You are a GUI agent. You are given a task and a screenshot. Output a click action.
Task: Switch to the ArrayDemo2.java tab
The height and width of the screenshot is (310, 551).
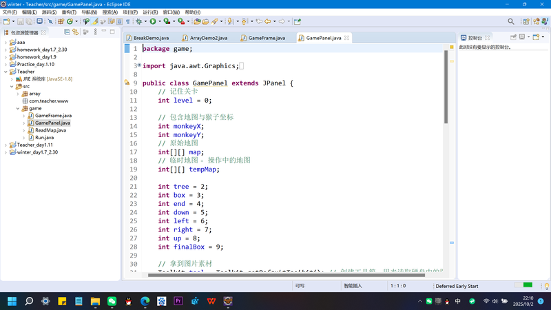pyautogui.click(x=208, y=38)
